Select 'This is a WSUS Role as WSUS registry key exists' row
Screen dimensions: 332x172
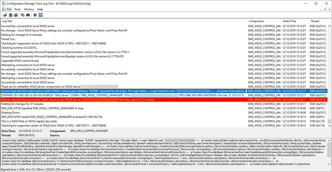coord(164,121)
